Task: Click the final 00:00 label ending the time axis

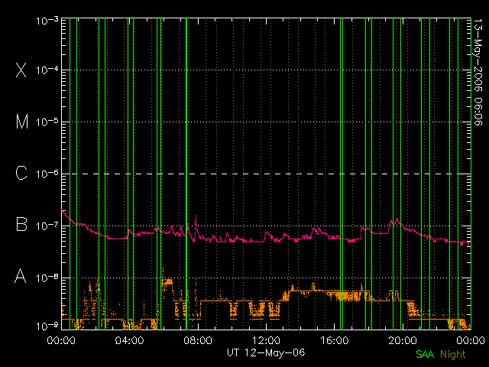Action: coord(471,340)
